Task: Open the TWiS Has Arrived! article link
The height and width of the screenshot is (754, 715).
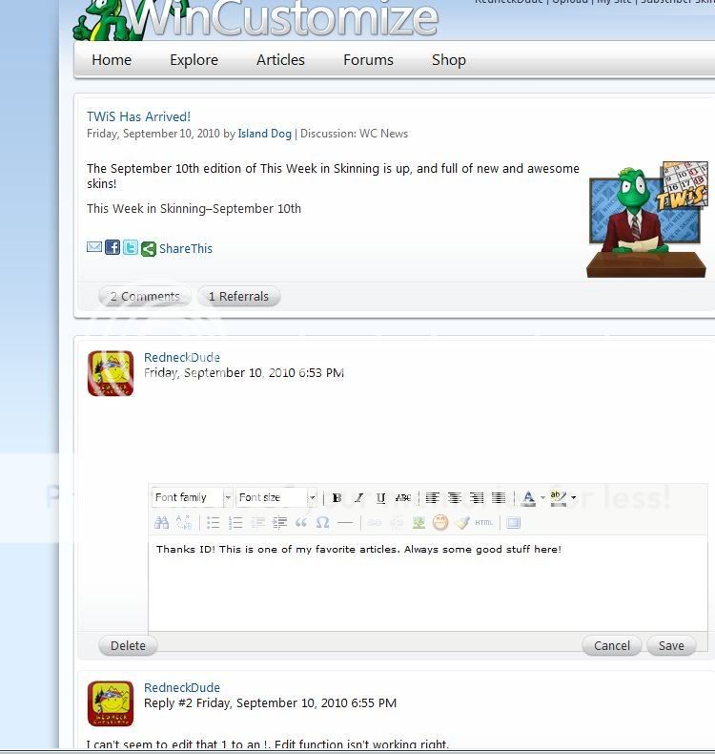Action: pos(138,116)
